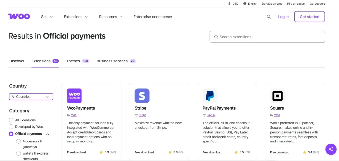Select the Official payments radio button
The height and width of the screenshot is (161, 339).
point(11,134)
